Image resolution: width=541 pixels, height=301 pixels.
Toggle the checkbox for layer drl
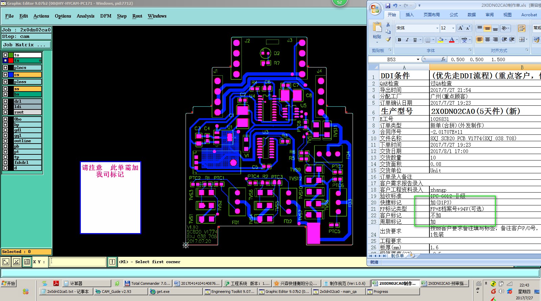pos(5,101)
